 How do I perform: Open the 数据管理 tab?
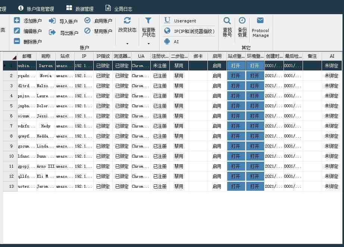click(x=80, y=9)
